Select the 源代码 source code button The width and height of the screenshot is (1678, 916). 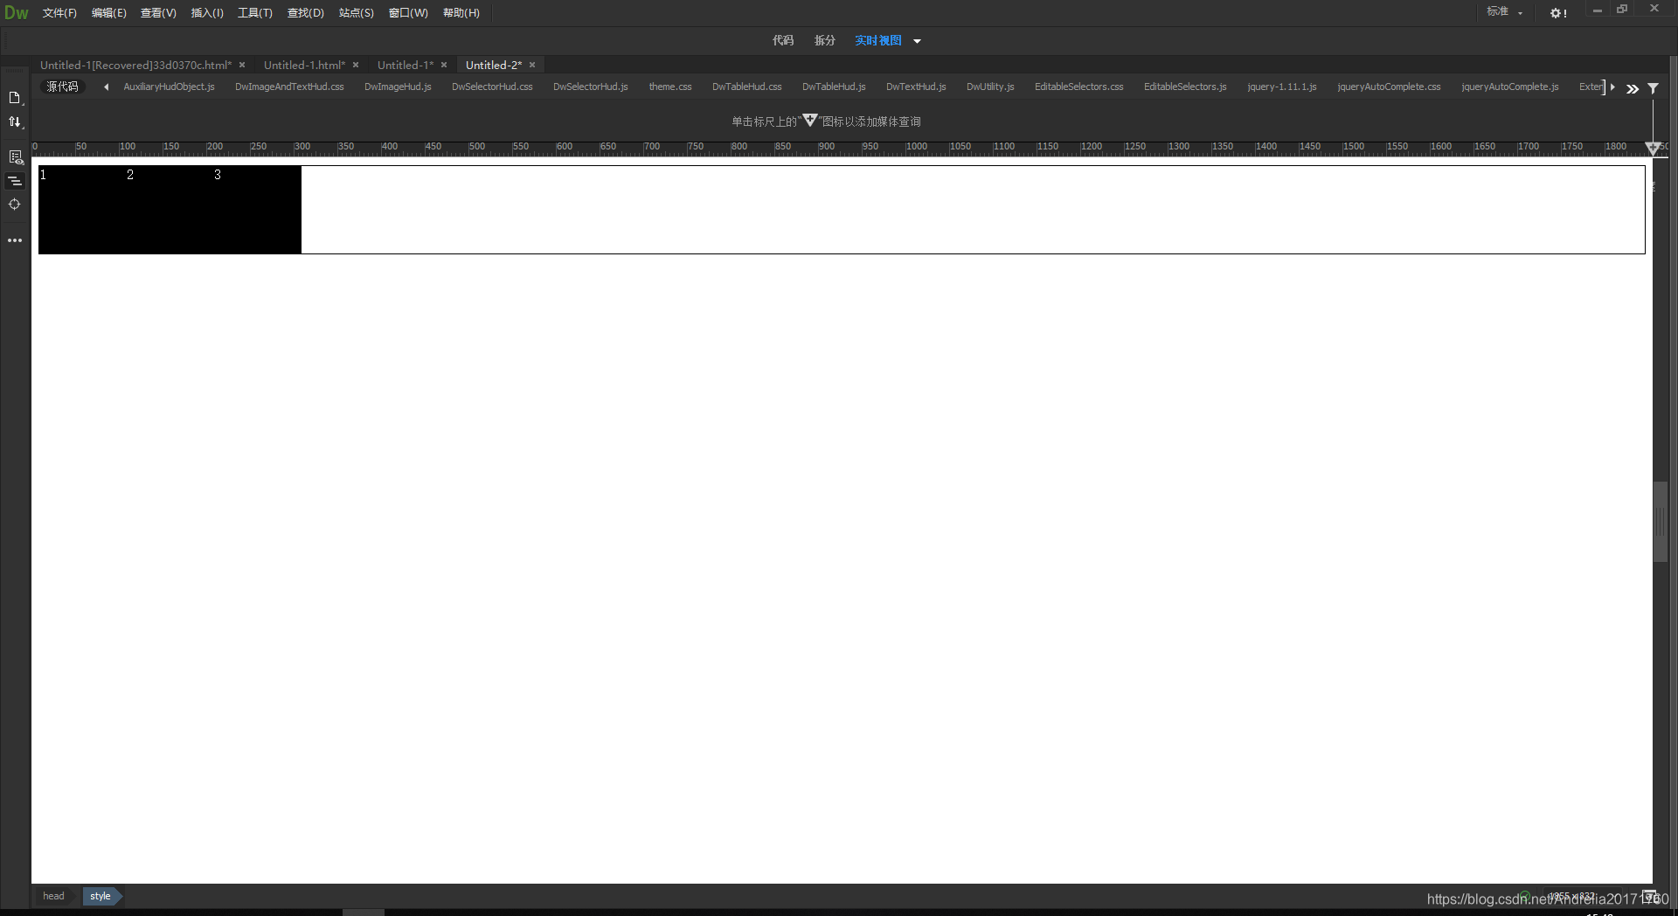tap(62, 87)
